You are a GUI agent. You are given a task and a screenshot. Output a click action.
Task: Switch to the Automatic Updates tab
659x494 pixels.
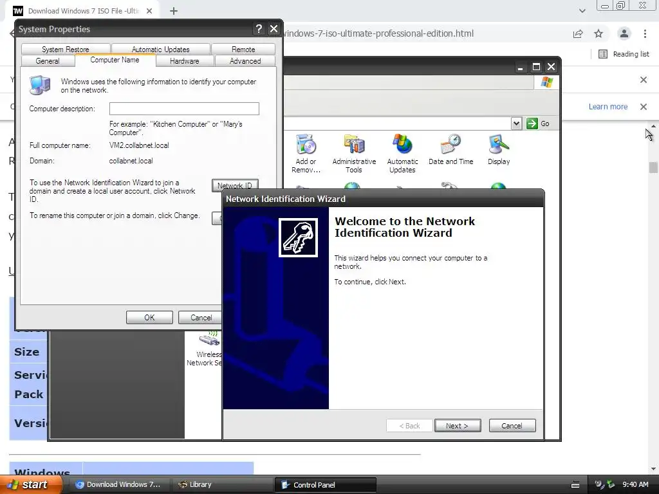160,49
